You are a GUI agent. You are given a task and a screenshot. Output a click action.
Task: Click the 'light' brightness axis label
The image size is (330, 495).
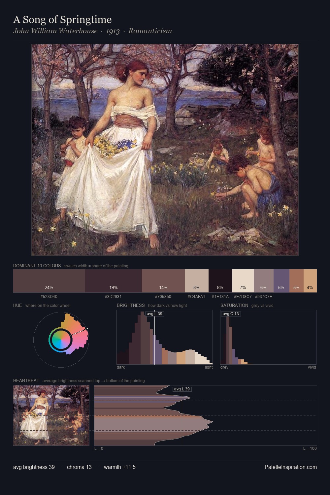point(209,367)
